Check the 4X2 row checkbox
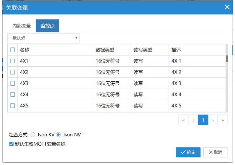This screenshot has height=165, width=235. [13, 72]
